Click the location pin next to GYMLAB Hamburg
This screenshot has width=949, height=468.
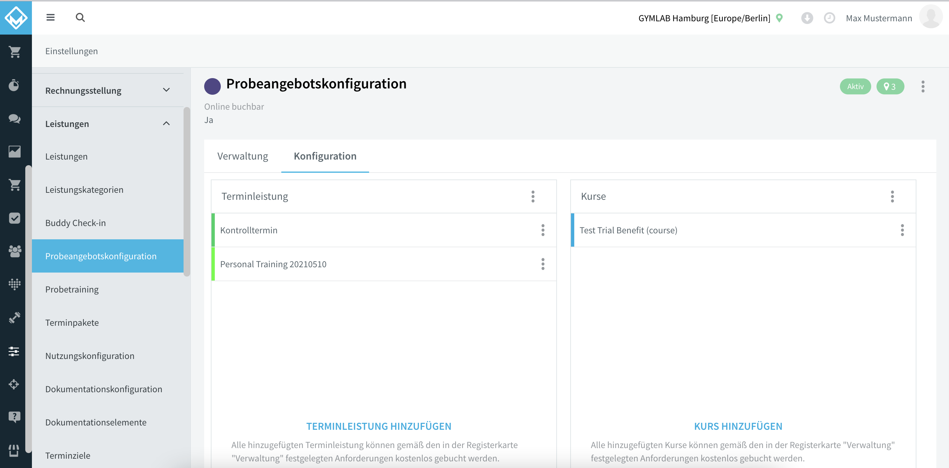tap(779, 18)
